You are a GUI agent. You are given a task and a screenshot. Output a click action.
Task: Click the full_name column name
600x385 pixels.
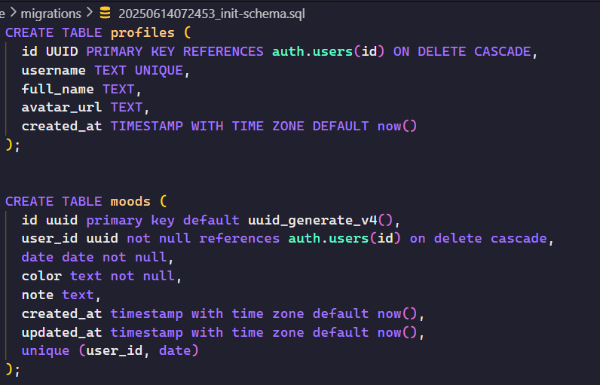pos(57,89)
